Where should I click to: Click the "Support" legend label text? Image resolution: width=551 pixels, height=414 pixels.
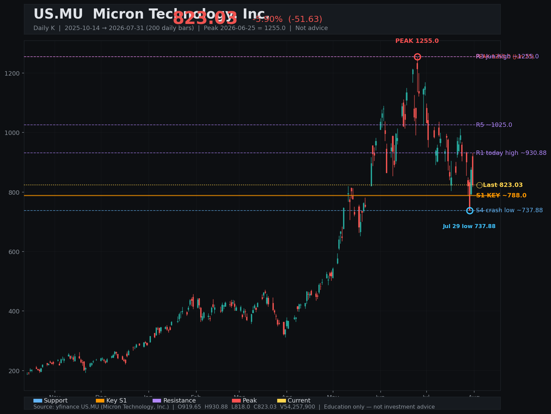(x=56, y=401)
